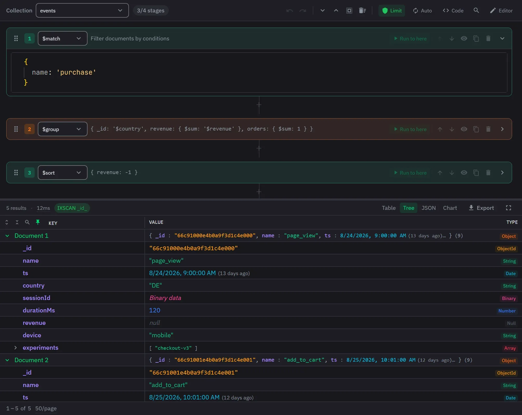The image size is (522, 415).
Task: Delete the $match stage
Action: (488, 39)
